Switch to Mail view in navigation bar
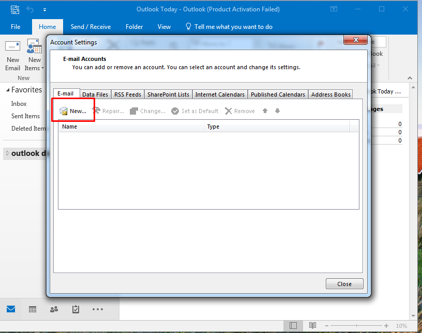 coord(11,309)
